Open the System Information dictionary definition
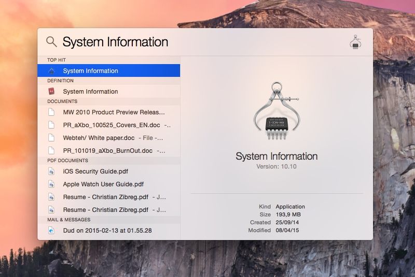This screenshot has width=415, height=277. tap(109, 91)
